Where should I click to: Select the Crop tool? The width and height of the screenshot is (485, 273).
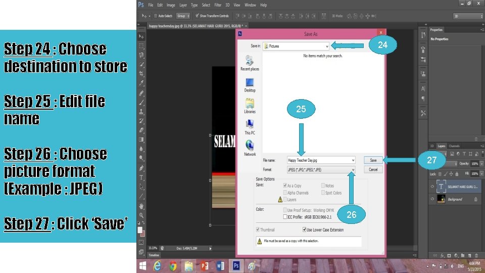[x=141, y=74]
